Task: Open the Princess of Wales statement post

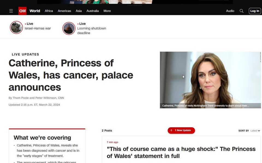Action: tap(181, 152)
